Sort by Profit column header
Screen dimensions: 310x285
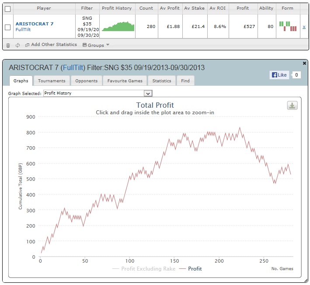click(243, 8)
